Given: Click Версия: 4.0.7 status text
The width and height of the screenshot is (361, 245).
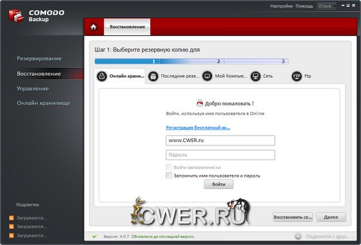Looking at the screenshot, I should 116,236.
